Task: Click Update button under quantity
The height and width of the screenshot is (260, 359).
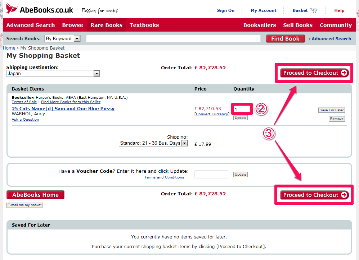Action: point(241,117)
